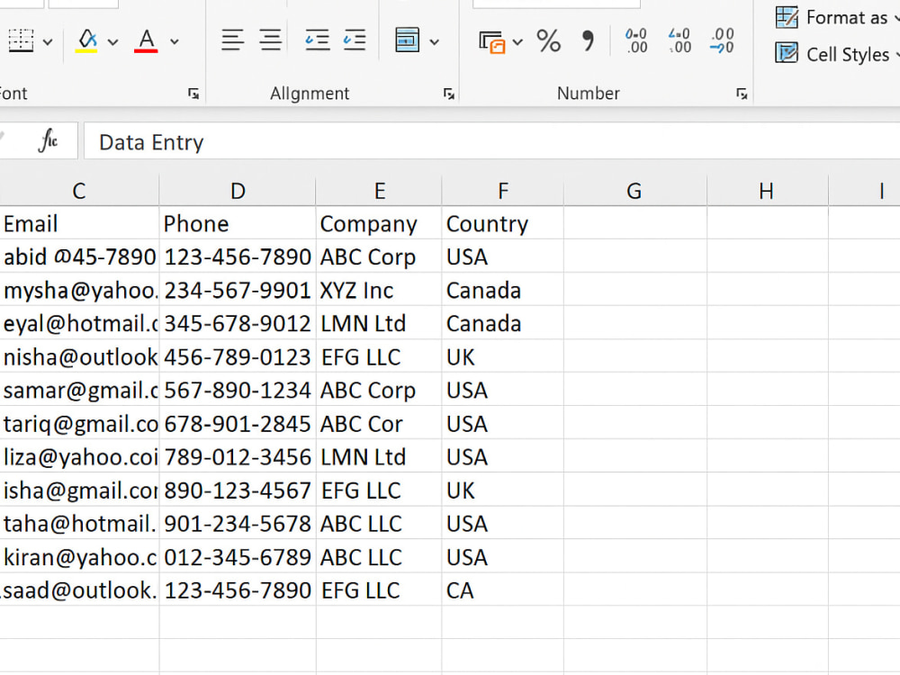Select the ABC Cor cell

click(x=379, y=424)
